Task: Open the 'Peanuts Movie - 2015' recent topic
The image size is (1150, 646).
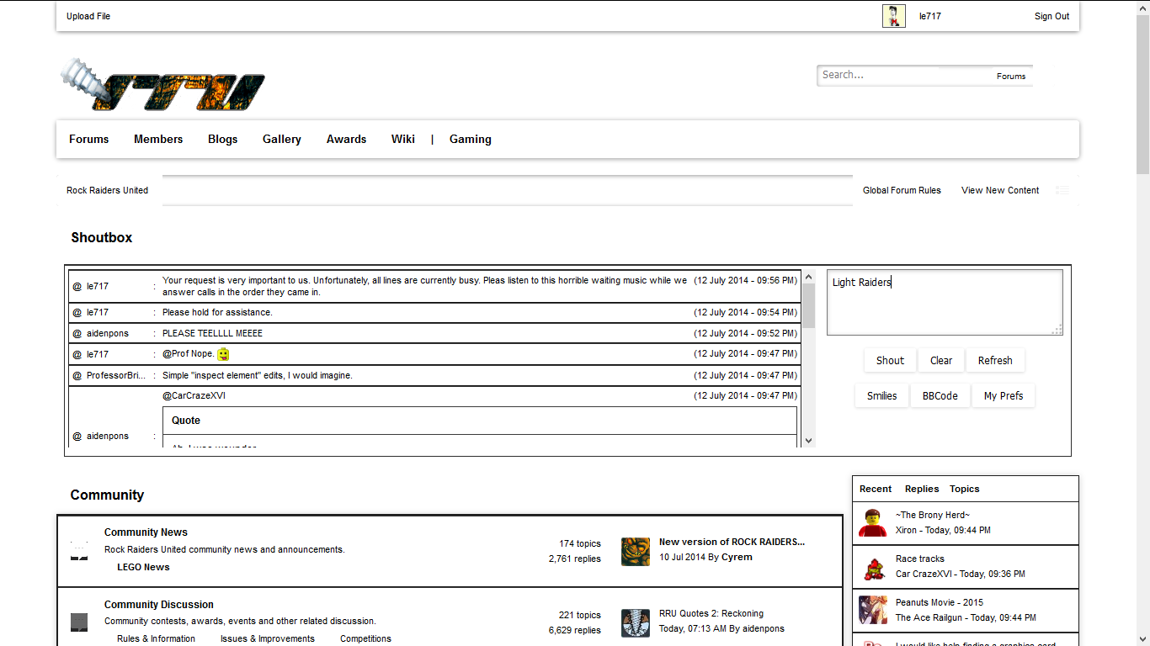Action: (x=940, y=602)
